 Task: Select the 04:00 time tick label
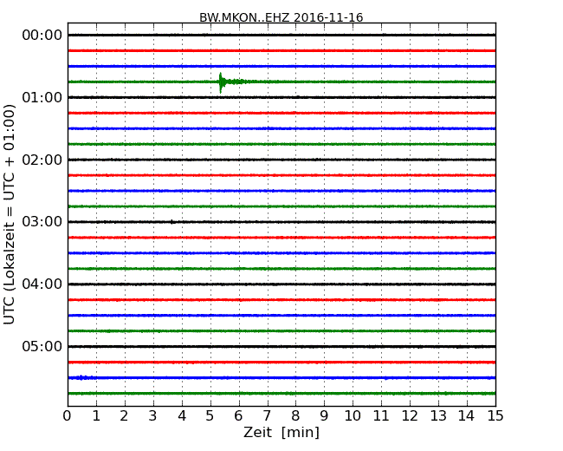click(42, 284)
